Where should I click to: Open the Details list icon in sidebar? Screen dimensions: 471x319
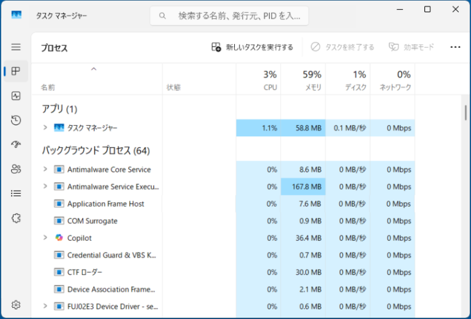click(x=16, y=193)
